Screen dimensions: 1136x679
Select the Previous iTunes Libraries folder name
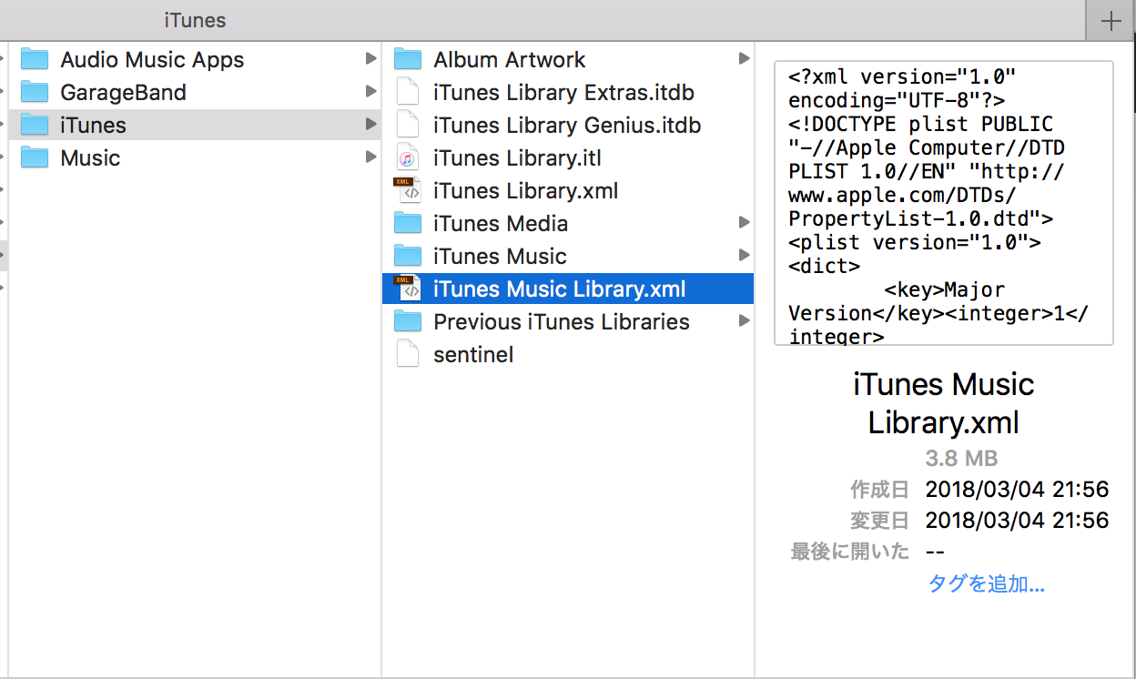[561, 321]
